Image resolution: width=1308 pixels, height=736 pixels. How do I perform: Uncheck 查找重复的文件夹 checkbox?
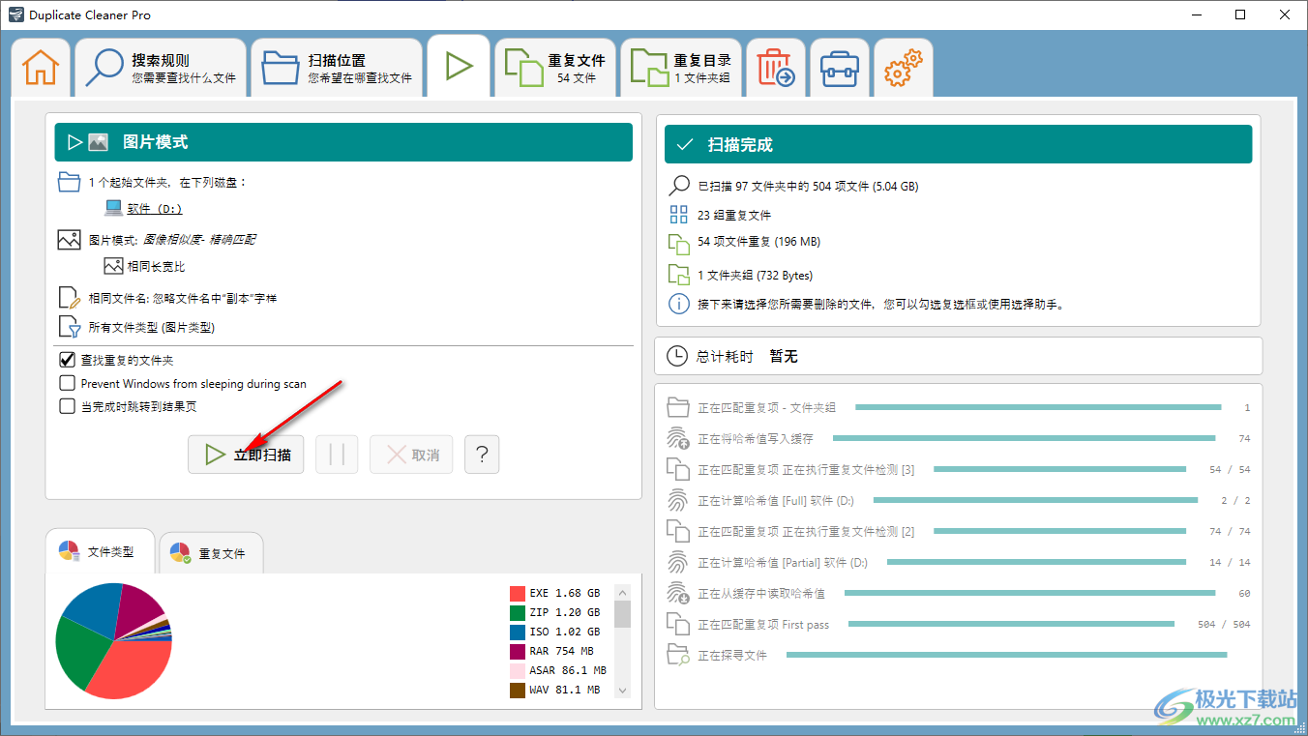68,360
